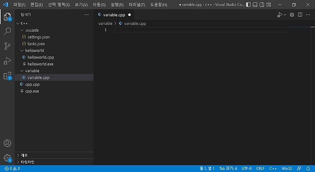Open the 선택 영역(S) menu
The height and width of the screenshot is (172, 315).
(x=59, y=5)
